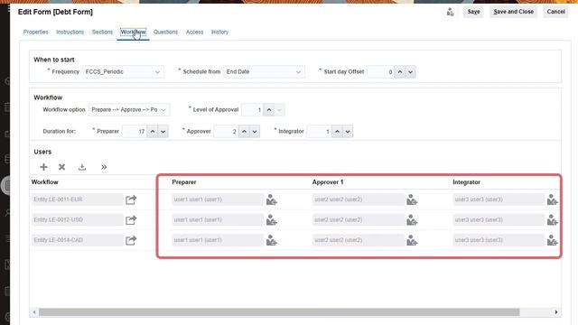The height and width of the screenshot is (325, 578).
Task: Switch to the Instructions tab
Action: (x=70, y=32)
